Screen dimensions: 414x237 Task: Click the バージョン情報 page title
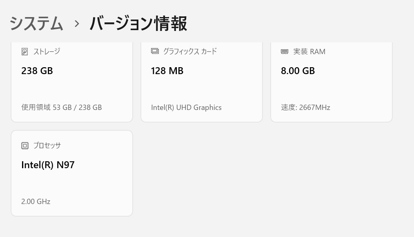(138, 23)
